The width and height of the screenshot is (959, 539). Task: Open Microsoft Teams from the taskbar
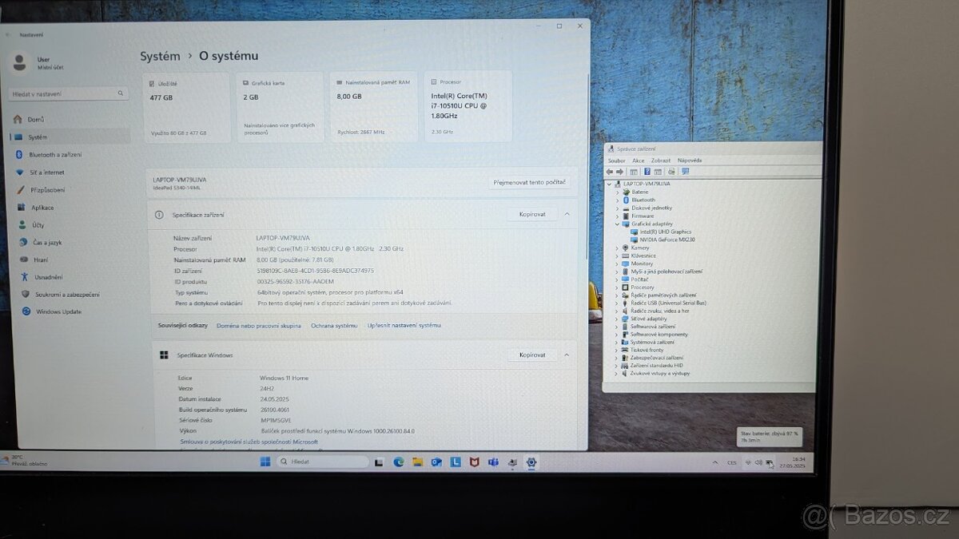[493, 462]
